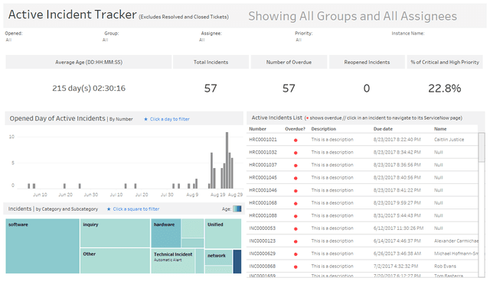Image resolution: width=490 pixels, height=281 pixels.
Task: Click the incidents list vertical scrollbar
Action: point(482,205)
